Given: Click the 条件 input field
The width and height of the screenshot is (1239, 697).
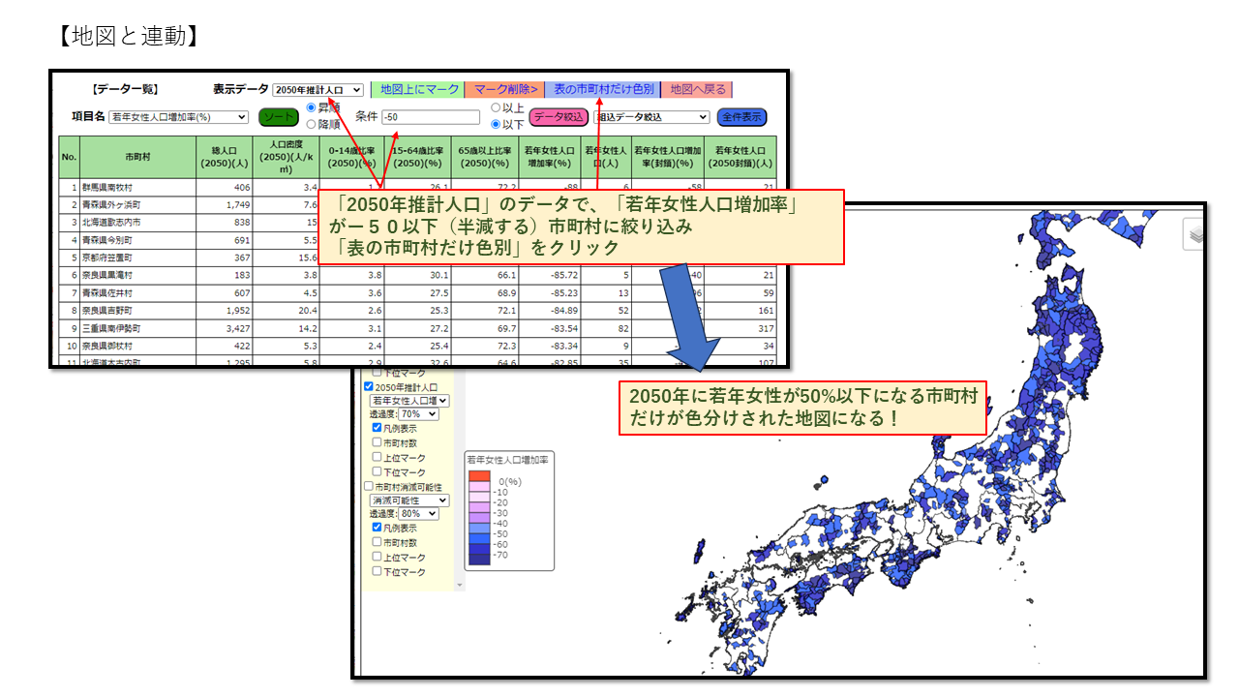Looking at the screenshot, I should [431, 117].
